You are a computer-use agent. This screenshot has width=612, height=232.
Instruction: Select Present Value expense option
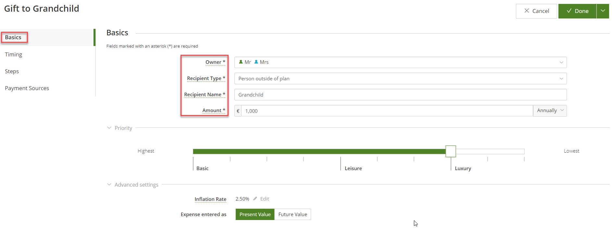[x=255, y=215]
